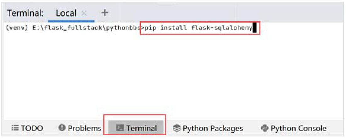The image size is (346, 139).
Task: Show the Problems tool window label
Action: tap(85, 128)
